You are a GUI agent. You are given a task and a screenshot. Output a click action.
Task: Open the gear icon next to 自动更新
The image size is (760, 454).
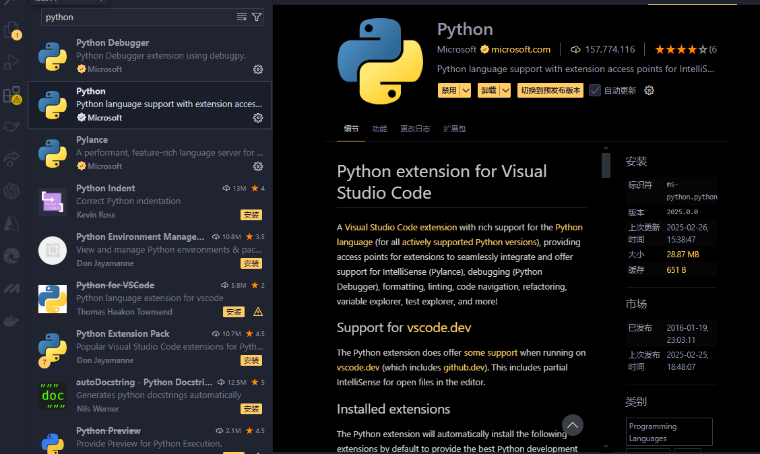click(649, 91)
